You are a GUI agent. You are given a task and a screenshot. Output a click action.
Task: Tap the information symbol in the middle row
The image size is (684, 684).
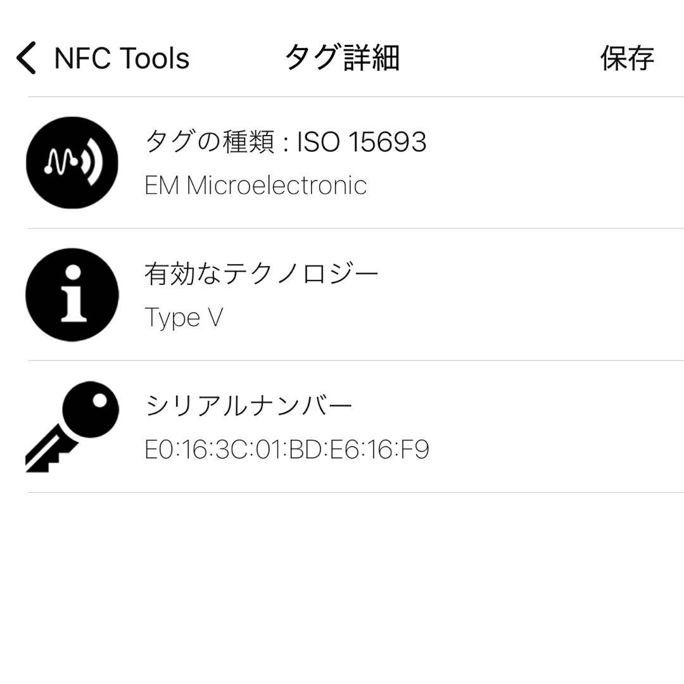coord(72,294)
